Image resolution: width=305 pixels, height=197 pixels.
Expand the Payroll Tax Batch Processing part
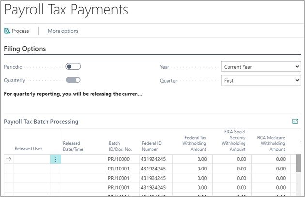[295, 121]
